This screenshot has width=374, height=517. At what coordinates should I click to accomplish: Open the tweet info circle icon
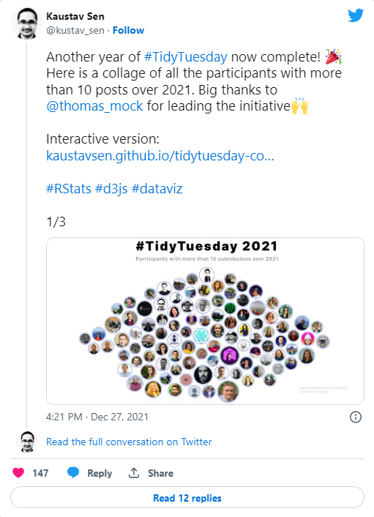click(x=356, y=417)
